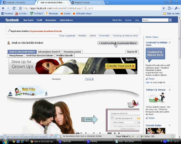Click Kendi Facebook Uygulamanı Oluştur button
The image size is (181, 144).
point(118,43)
